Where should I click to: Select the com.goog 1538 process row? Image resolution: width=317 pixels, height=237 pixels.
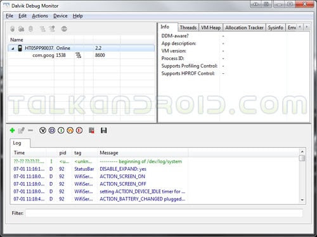tap(82, 55)
